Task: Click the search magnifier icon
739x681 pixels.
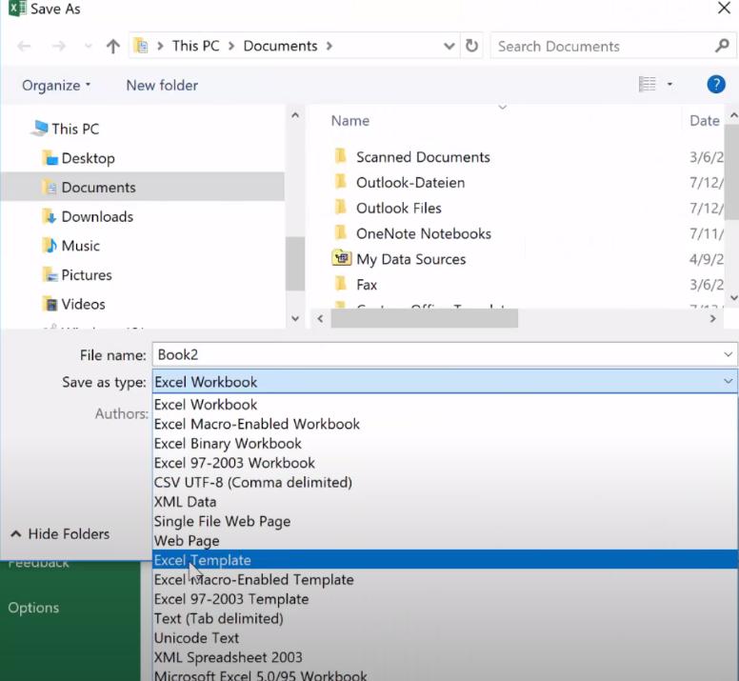Action: point(722,46)
